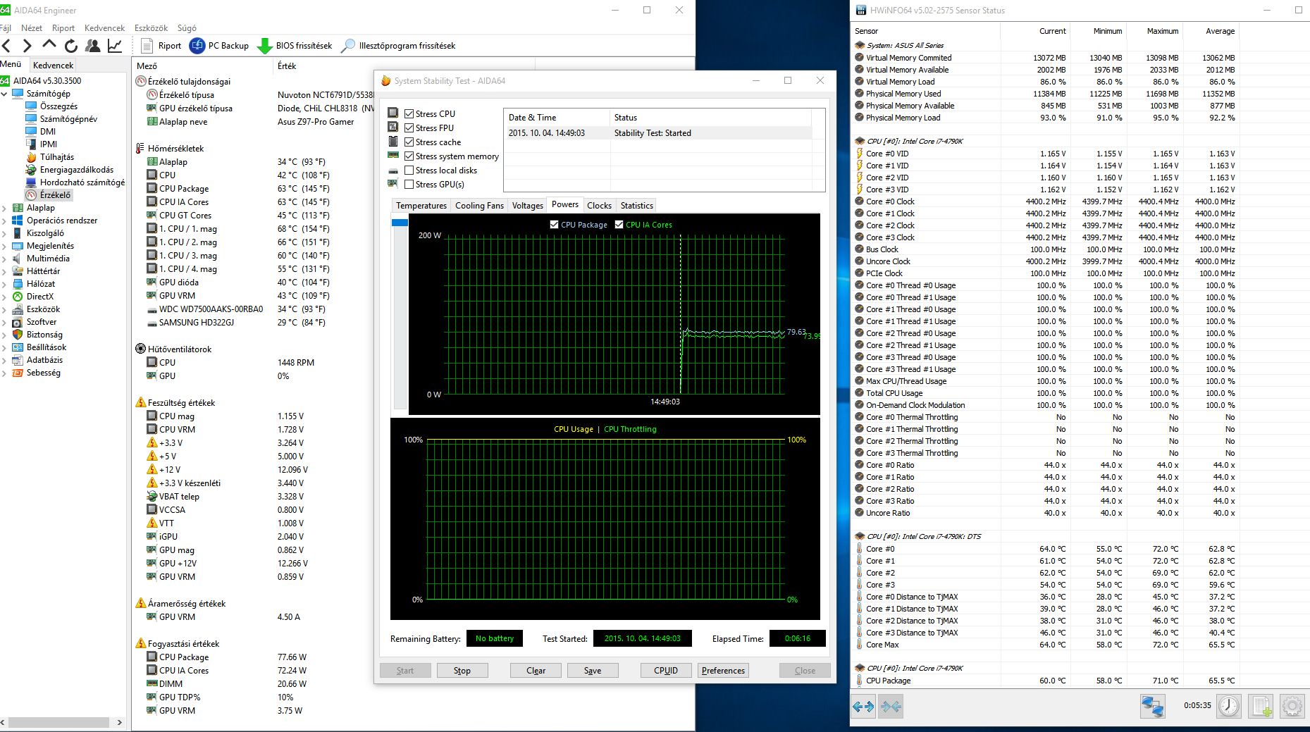Viewport: 1310px width, 732px height.
Task: Click Illesztőprogram frissítések search button
Action: pyautogui.click(x=398, y=46)
